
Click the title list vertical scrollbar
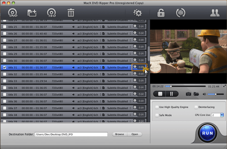(149, 54)
